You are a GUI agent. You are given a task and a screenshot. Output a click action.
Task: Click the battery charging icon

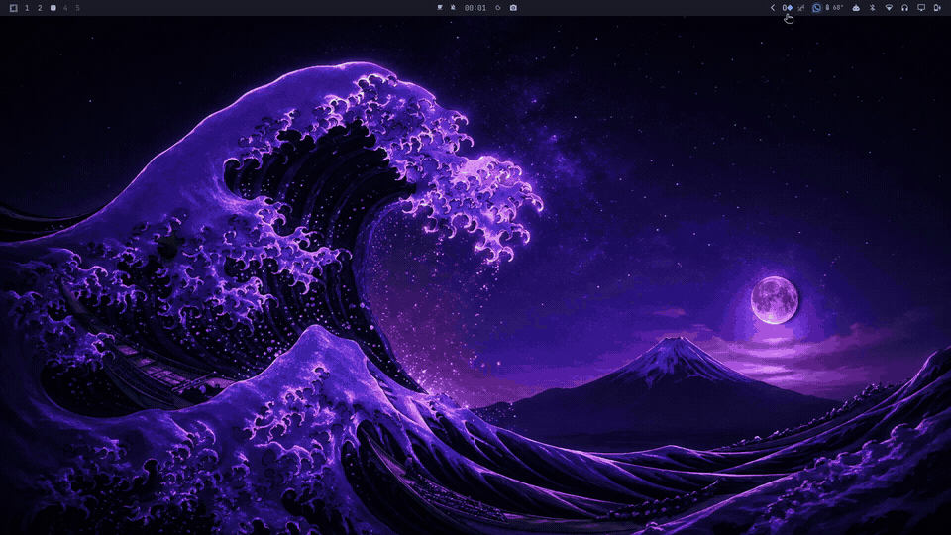pyautogui.click(x=937, y=8)
